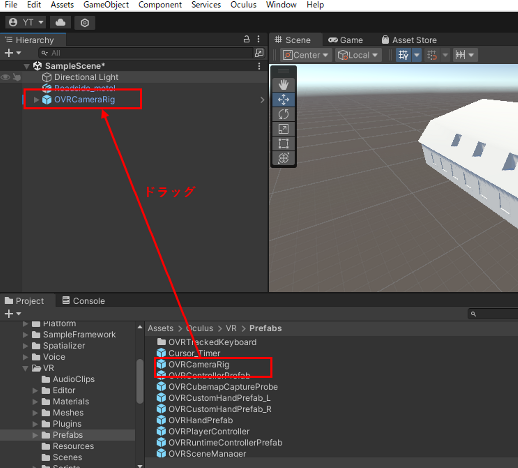
Task: Select the Rotate tool
Action: tap(283, 114)
